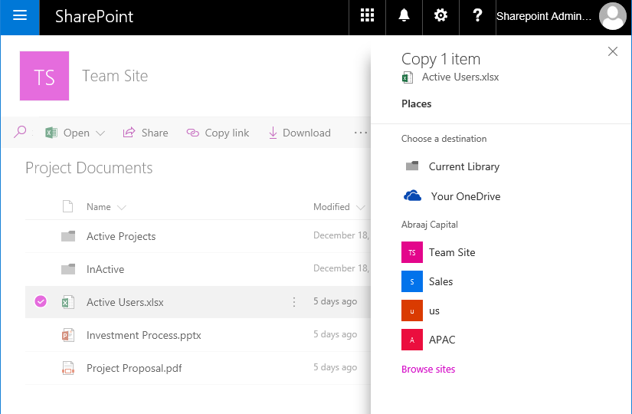The width and height of the screenshot is (632, 414).
Task: Open the notifications bell
Action: pyautogui.click(x=404, y=16)
